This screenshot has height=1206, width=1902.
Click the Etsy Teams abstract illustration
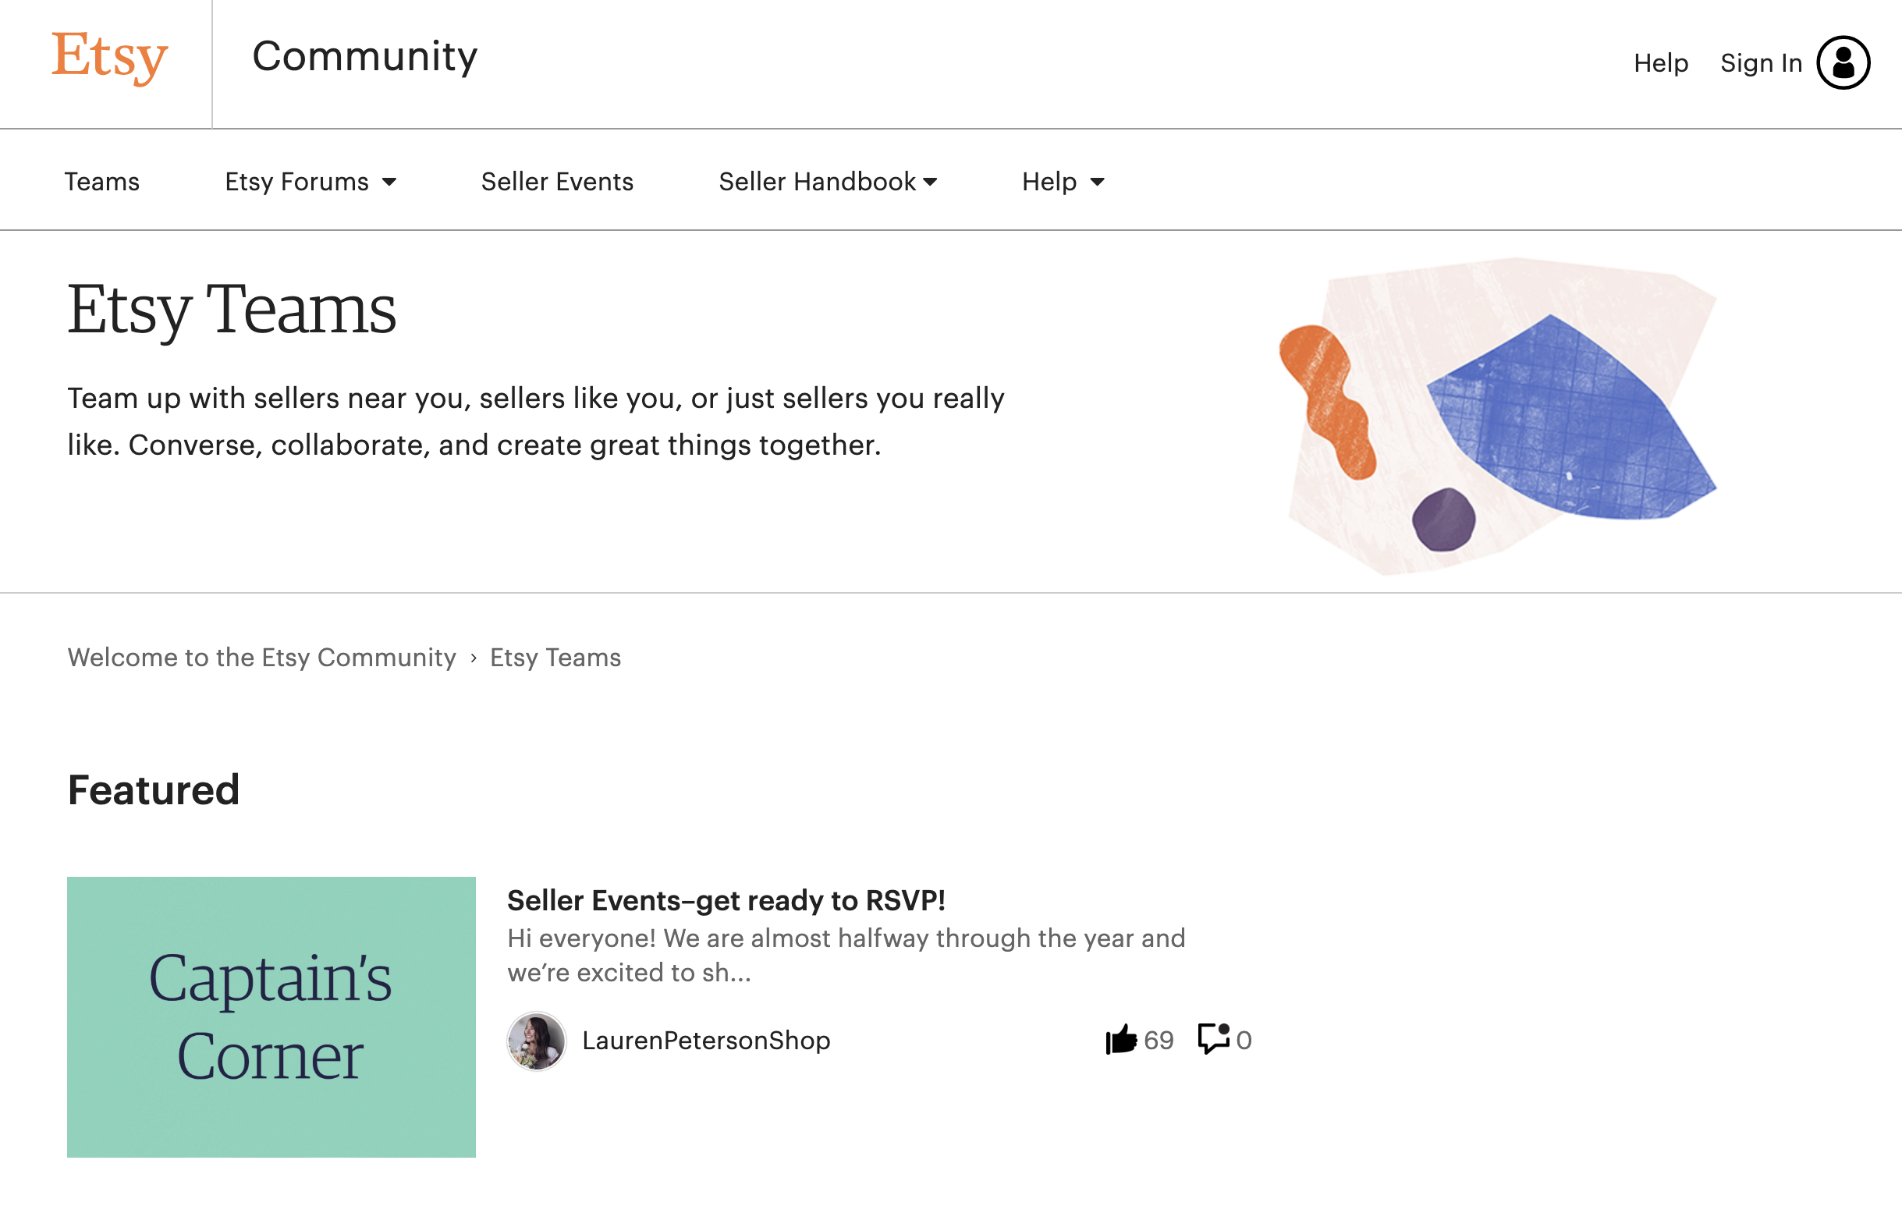(x=1497, y=416)
